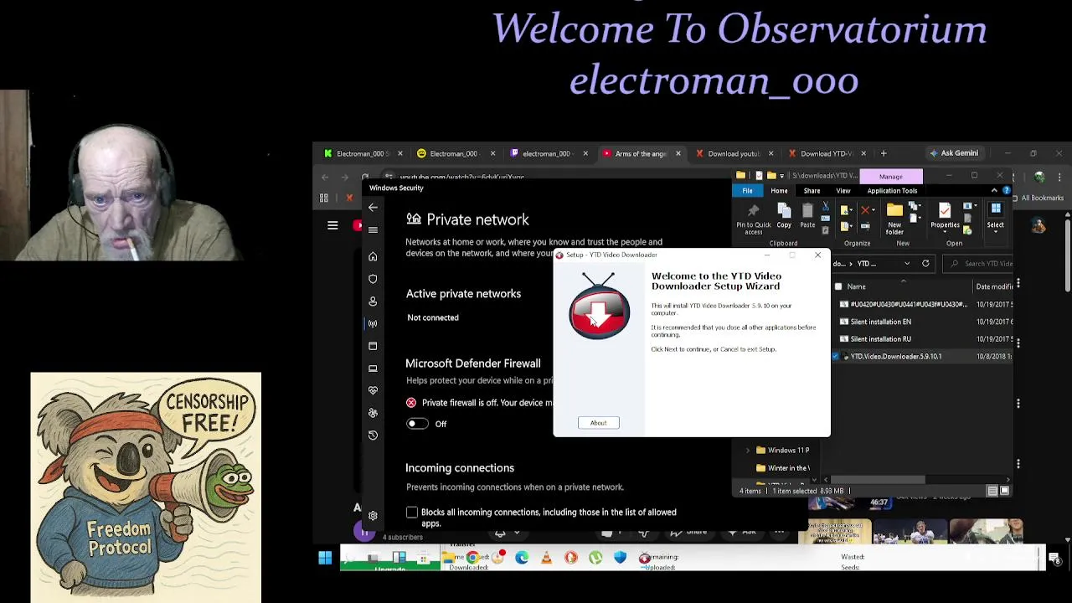The image size is (1072, 603).
Task: Open VLC media player from taskbar
Action: click(x=546, y=559)
